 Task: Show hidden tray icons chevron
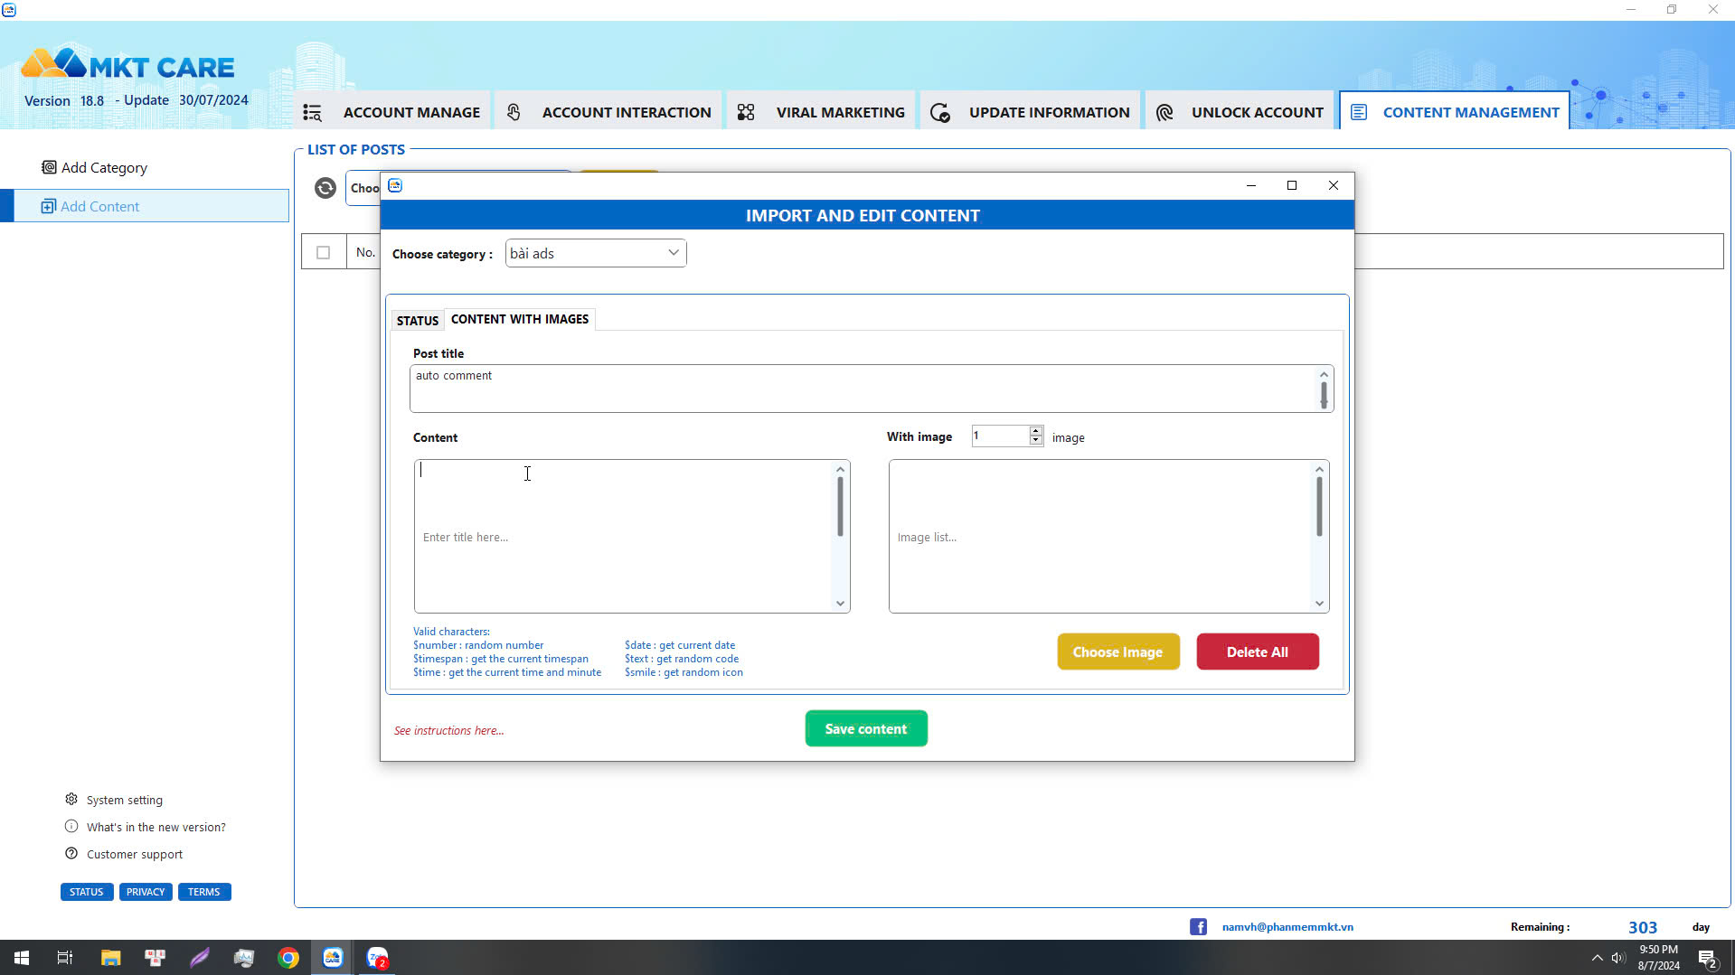tap(1597, 958)
